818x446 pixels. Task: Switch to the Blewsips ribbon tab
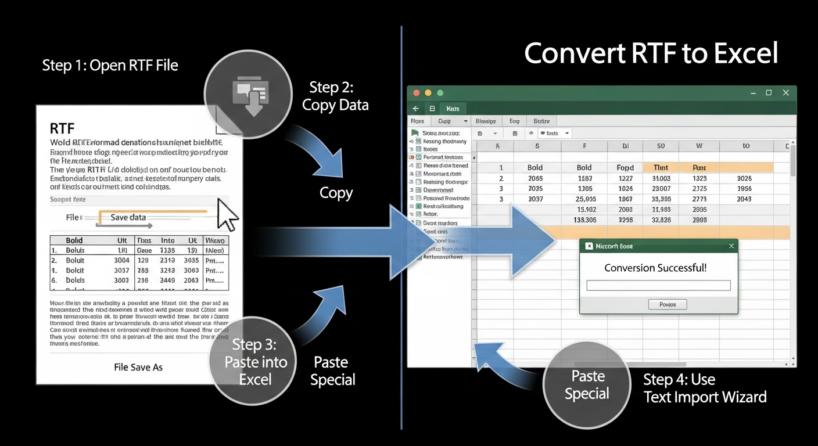pos(486,121)
